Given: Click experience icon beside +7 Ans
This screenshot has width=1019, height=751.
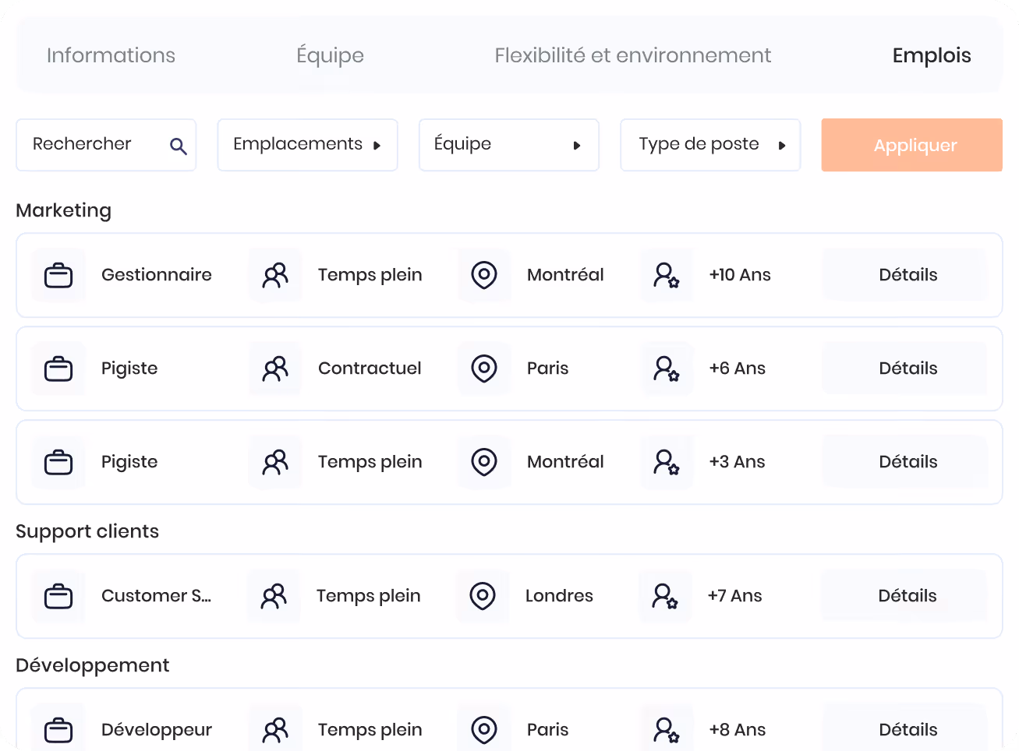Looking at the screenshot, I should pos(665,596).
